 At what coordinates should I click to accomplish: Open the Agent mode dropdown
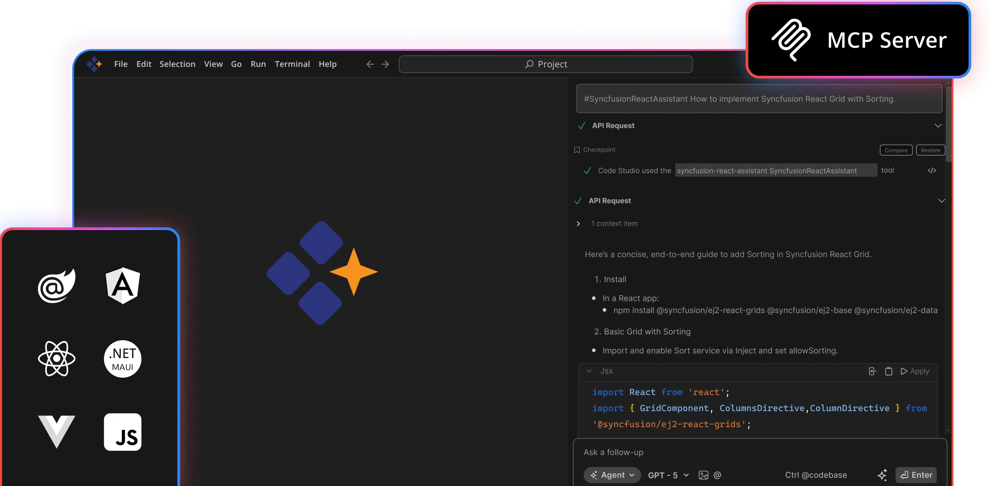click(612, 475)
